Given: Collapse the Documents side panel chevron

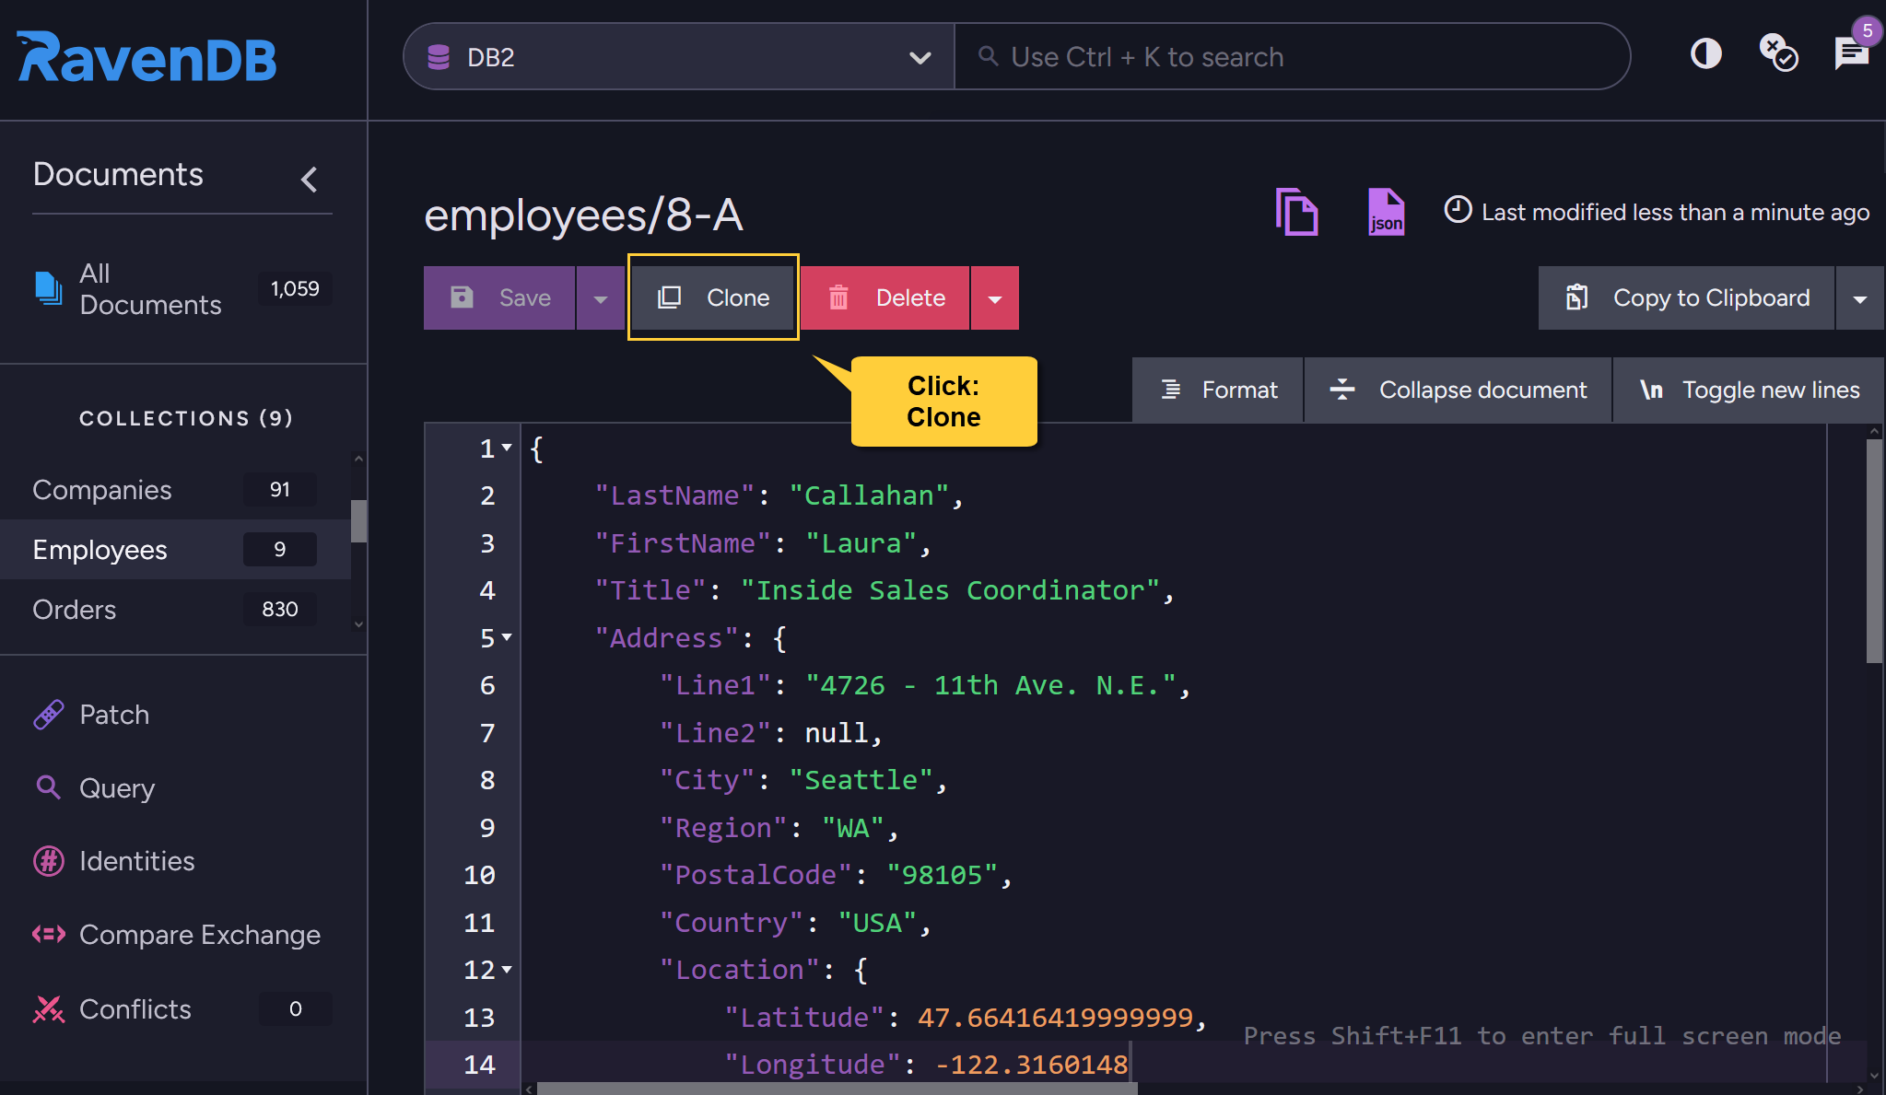Looking at the screenshot, I should point(310,179).
